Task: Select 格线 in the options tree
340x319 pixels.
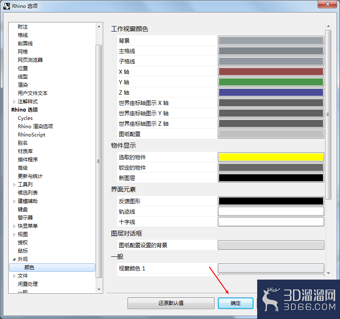Action: 23,35
